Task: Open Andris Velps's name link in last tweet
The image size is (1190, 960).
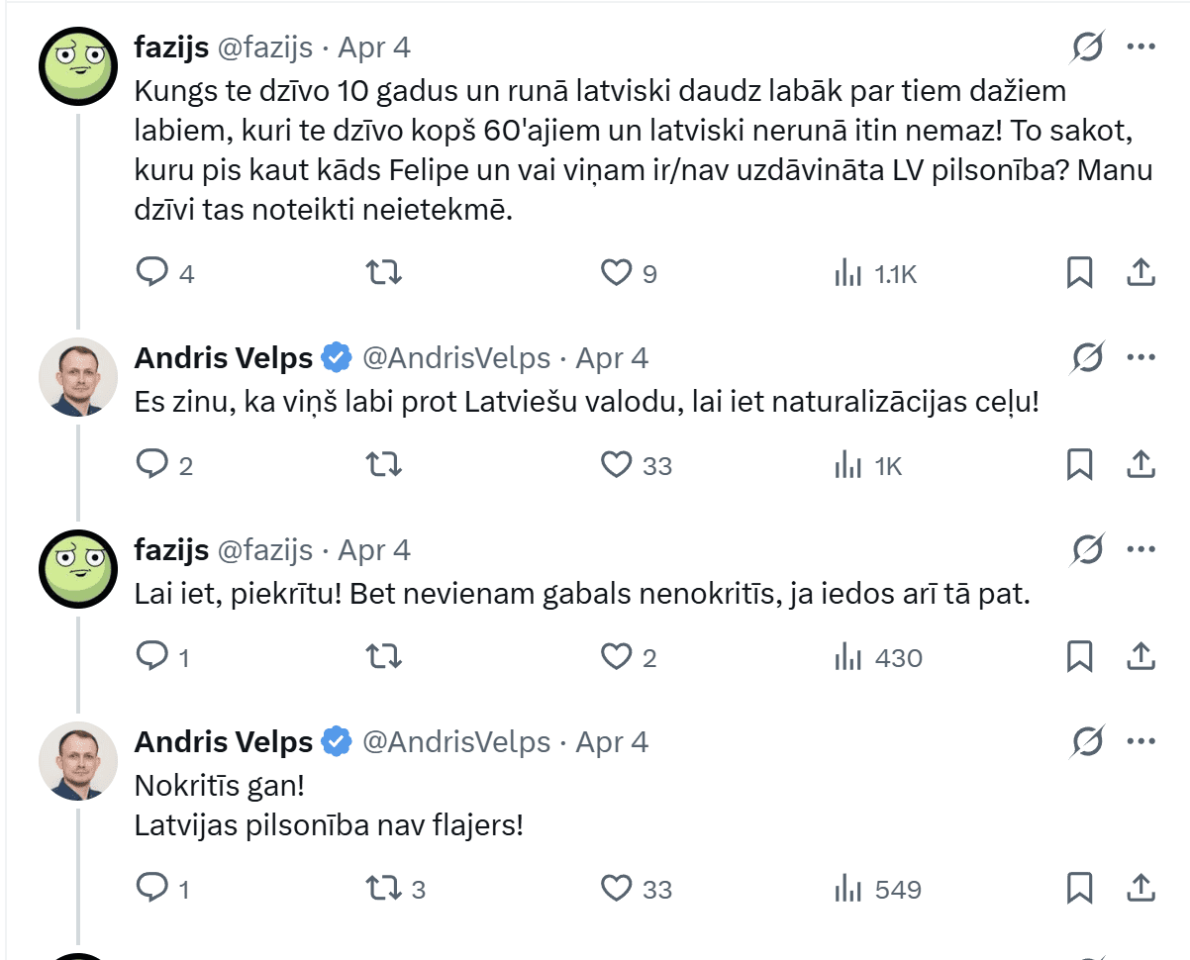Action: pos(223,741)
